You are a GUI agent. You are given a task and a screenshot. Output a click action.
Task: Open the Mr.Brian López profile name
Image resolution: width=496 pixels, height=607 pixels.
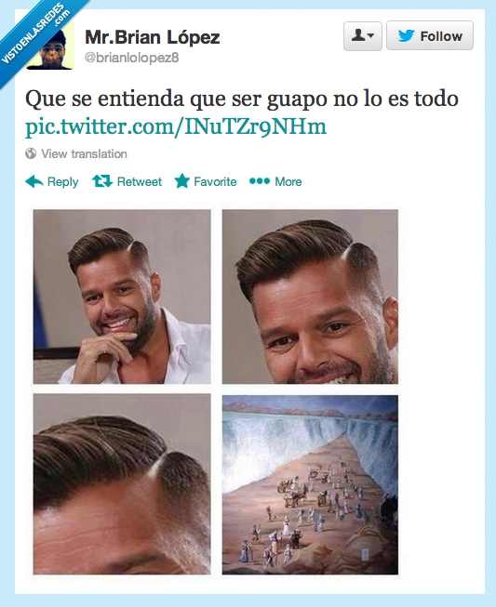click(x=153, y=37)
